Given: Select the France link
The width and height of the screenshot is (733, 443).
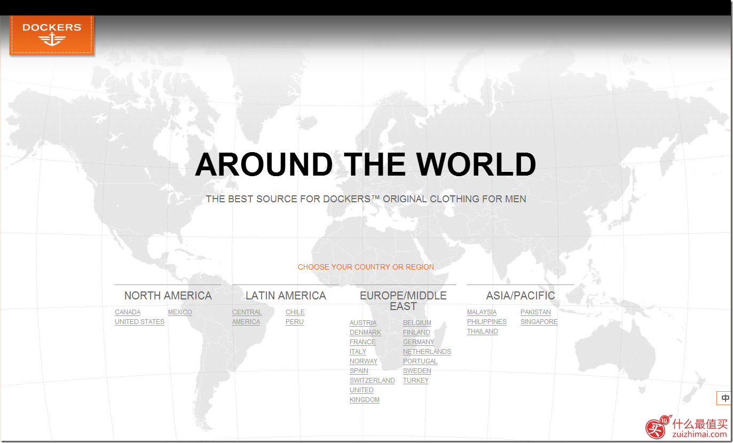Looking at the screenshot, I should tap(362, 342).
